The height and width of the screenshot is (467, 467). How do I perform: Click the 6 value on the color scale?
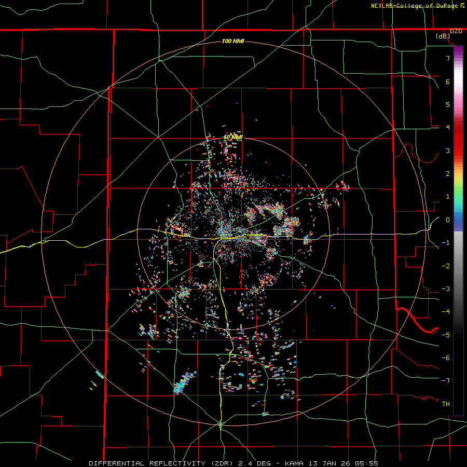coord(448,81)
